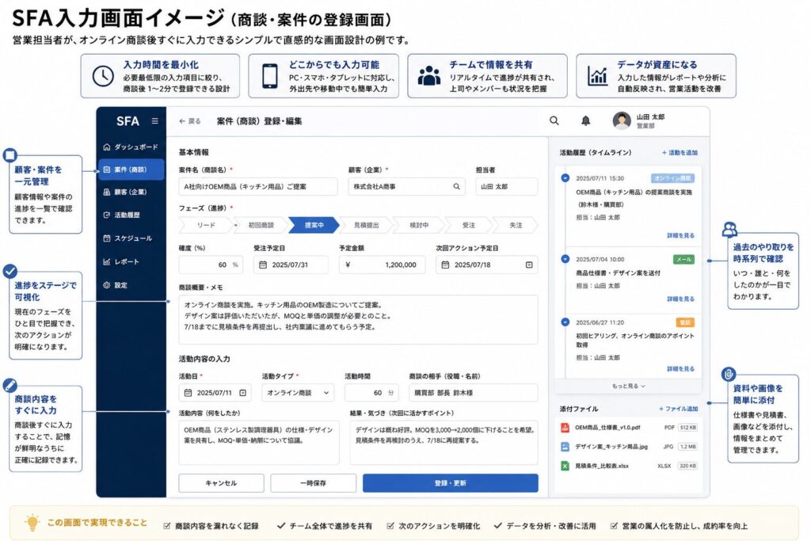811x541 pixels.
Task: Toggle 次のアクションを明確化 checkbox
Action: point(390,526)
